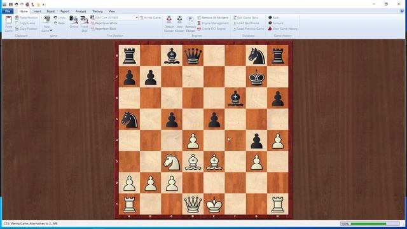Click the Remove Kibitzer icon

190,20
